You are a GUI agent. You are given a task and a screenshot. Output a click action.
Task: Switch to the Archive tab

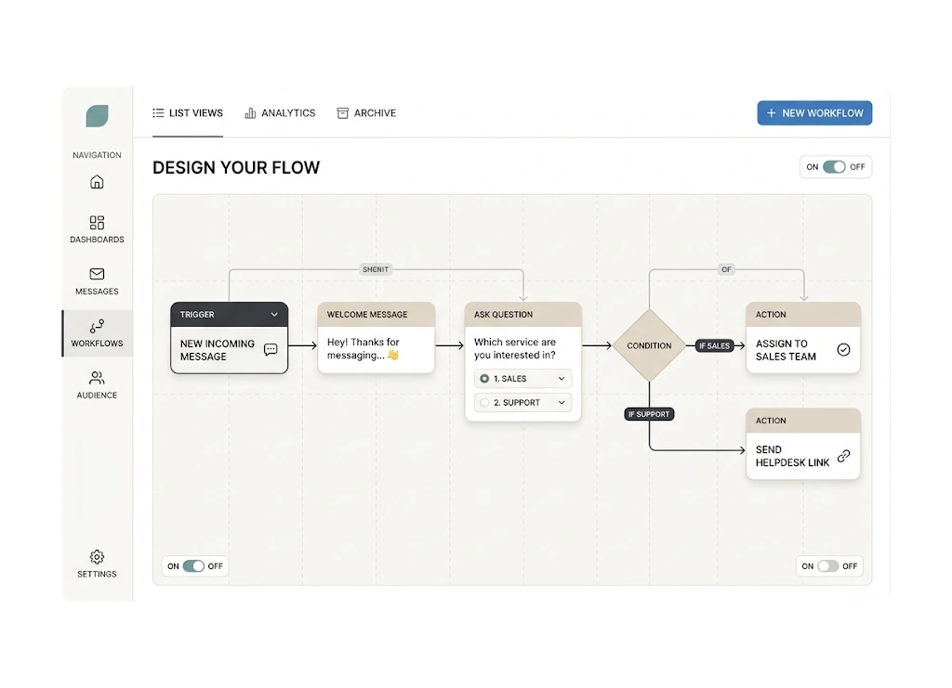pyautogui.click(x=366, y=112)
